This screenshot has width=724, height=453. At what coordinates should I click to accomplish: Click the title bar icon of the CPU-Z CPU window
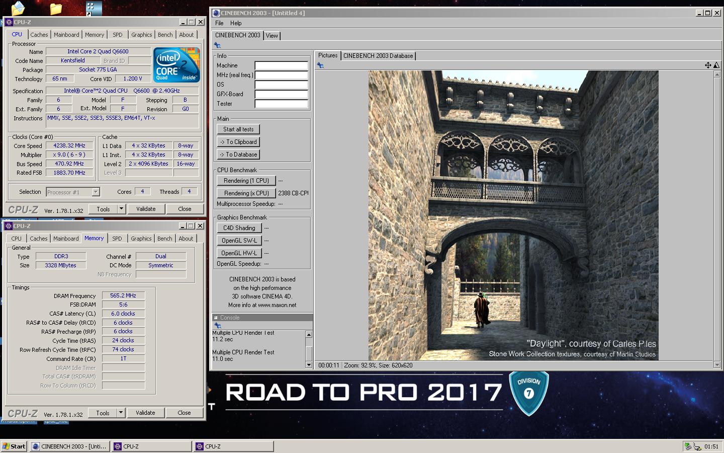[9, 22]
